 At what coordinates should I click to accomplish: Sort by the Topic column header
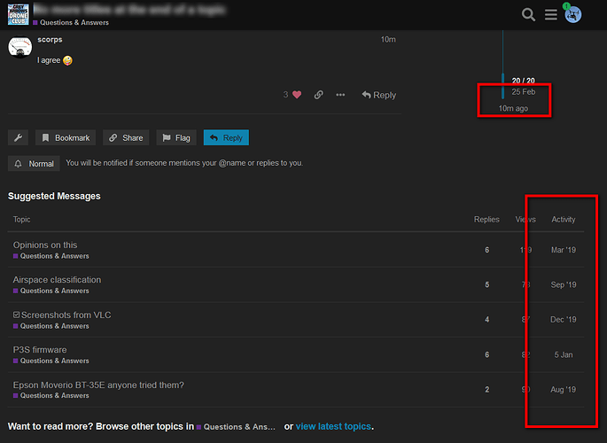[21, 220]
